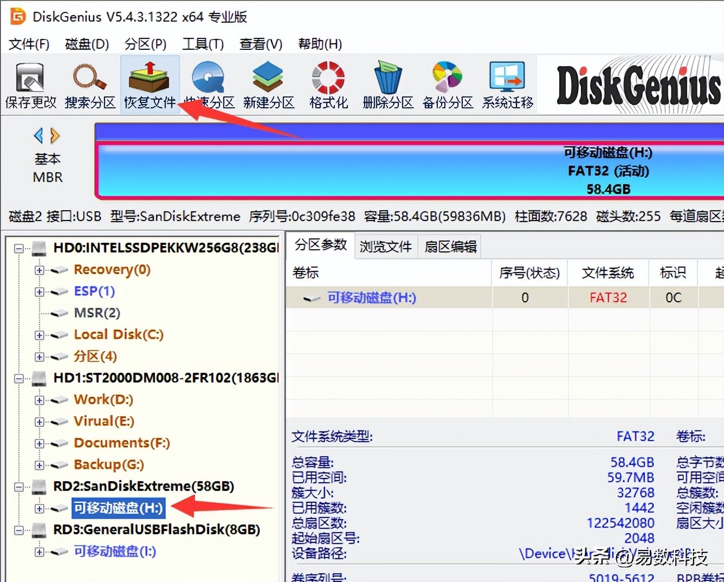This screenshot has width=724, height=582.
Task: Expand the Recovery(0) tree node
Action: point(38,270)
